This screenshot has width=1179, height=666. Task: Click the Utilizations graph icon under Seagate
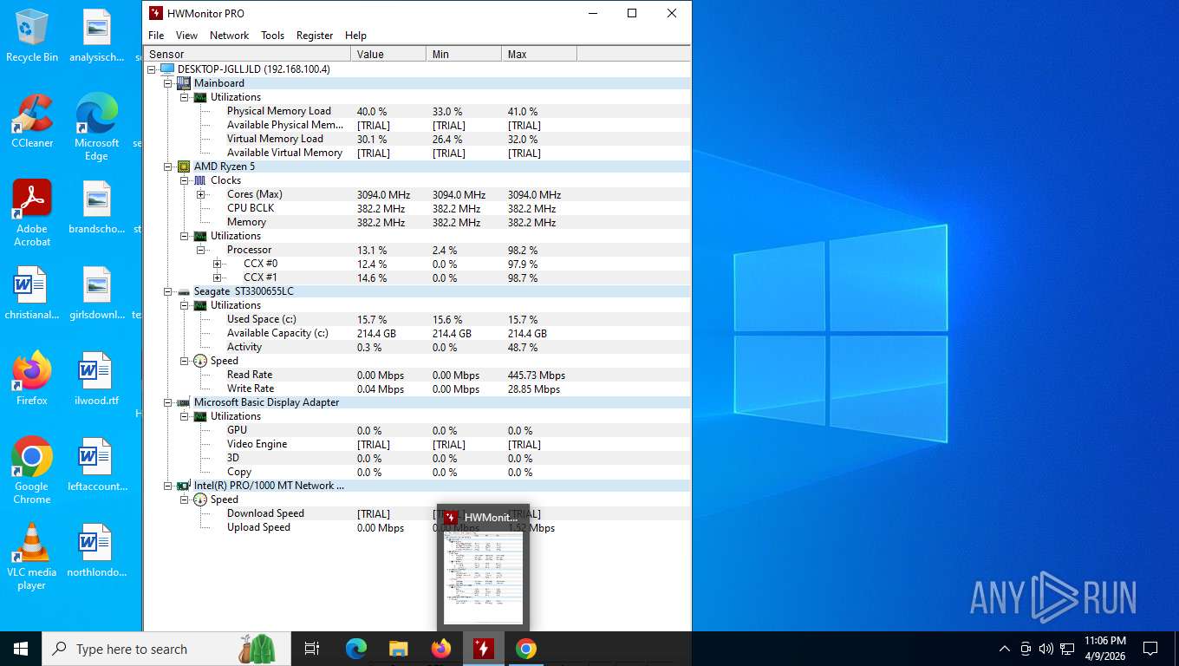click(200, 305)
